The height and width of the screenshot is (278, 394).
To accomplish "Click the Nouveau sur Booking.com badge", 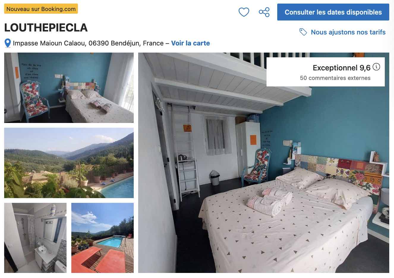I will (41, 9).
